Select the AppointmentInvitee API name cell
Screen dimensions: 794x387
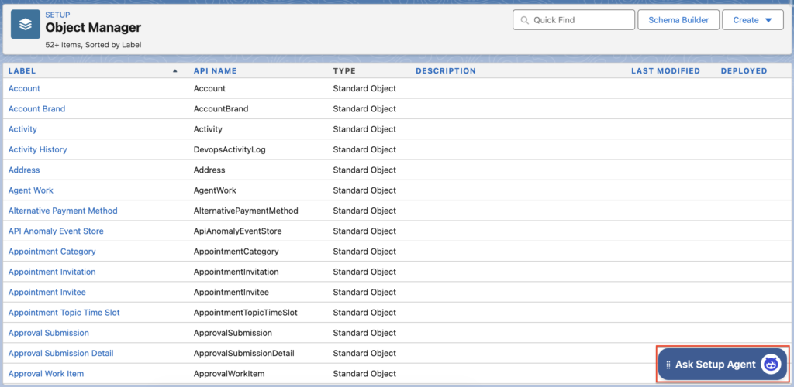[x=231, y=292]
